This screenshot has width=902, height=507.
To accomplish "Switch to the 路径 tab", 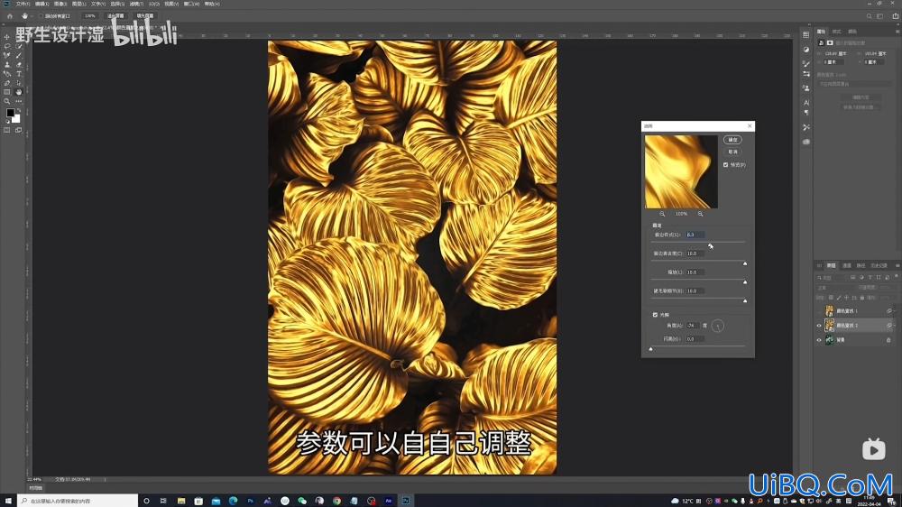I will coord(861,266).
